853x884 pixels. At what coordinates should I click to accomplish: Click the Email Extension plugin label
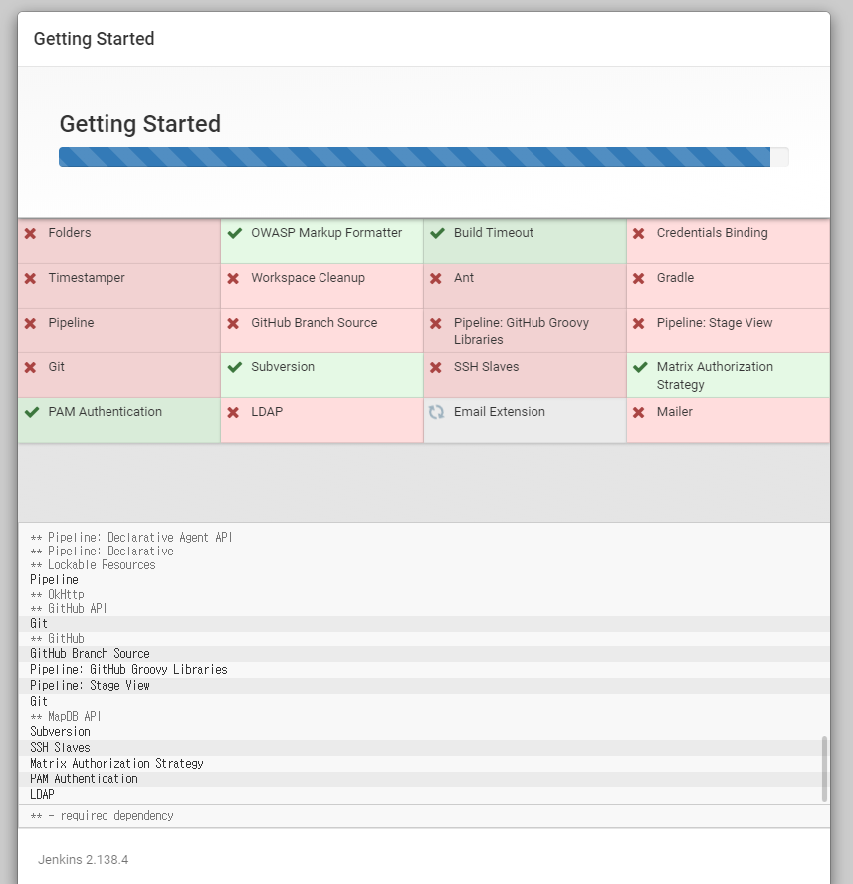point(500,411)
